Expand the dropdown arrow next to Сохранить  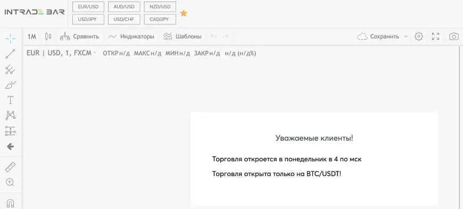[x=406, y=37]
